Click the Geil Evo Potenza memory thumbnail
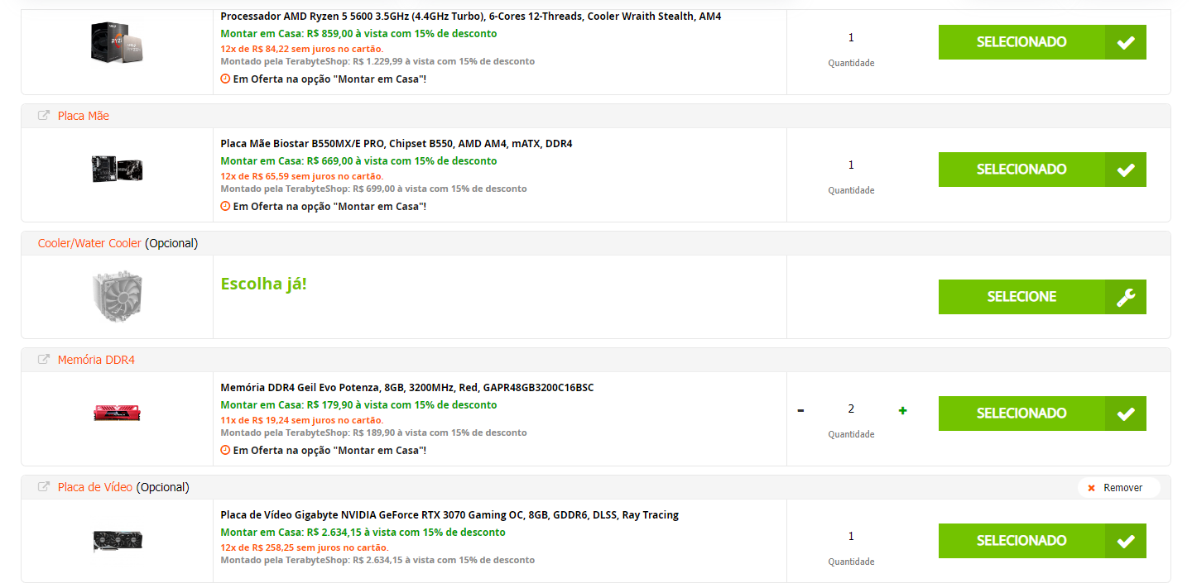The image size is (1192, 588). pyautogui.click(x=118, y=413)
